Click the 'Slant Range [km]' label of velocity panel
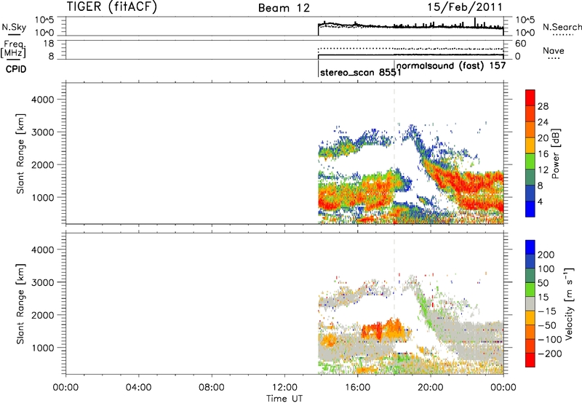The image size is (582, 403). [20, 304]
